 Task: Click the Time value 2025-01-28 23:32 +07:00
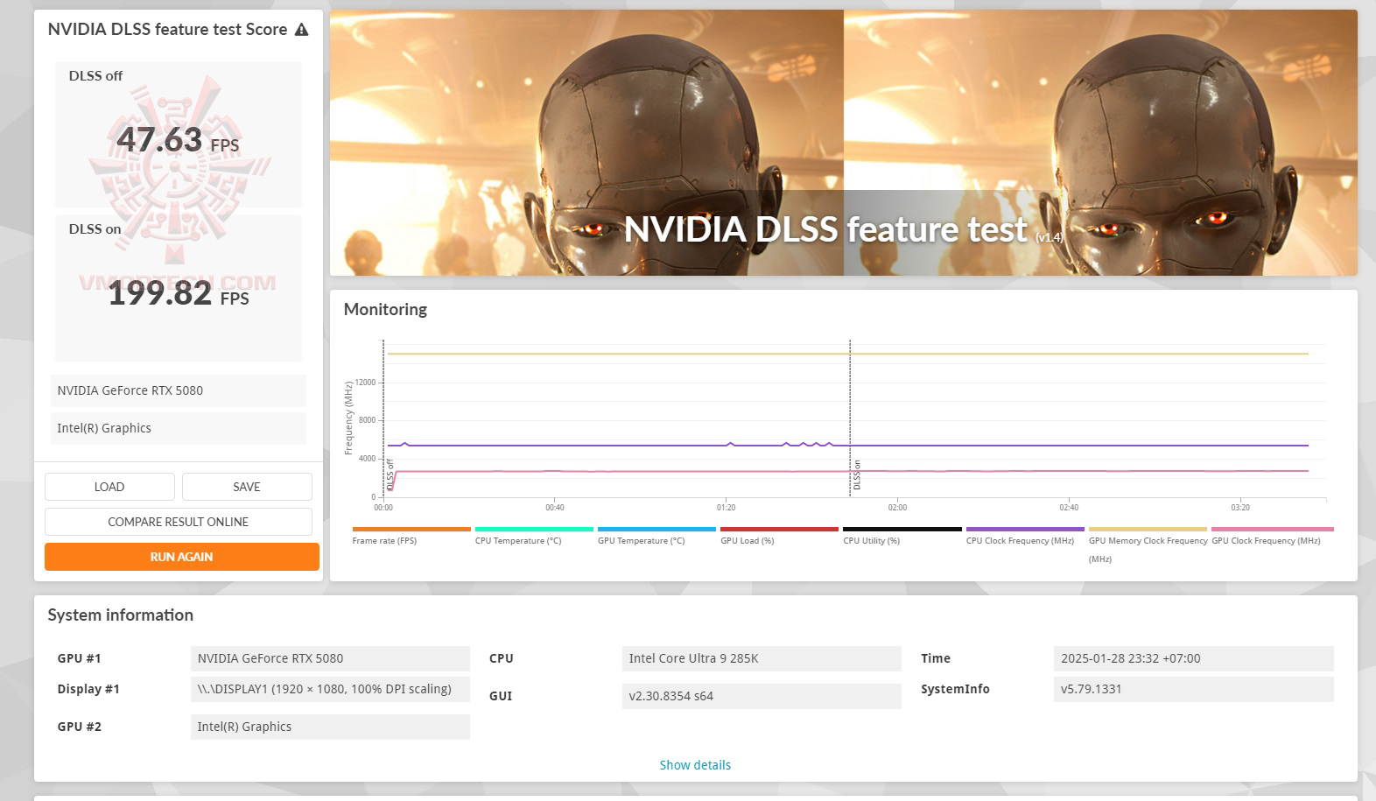click(x=1193, y=658)
